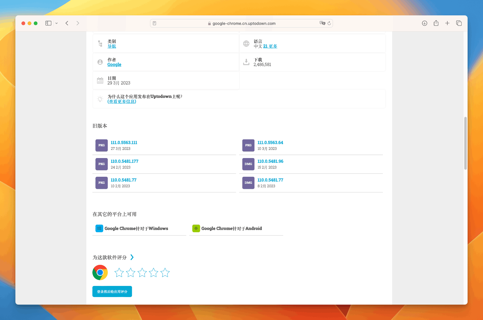The image size is (483, 320).
Task: Click the downloads count icon
Action: pos(246,62)
